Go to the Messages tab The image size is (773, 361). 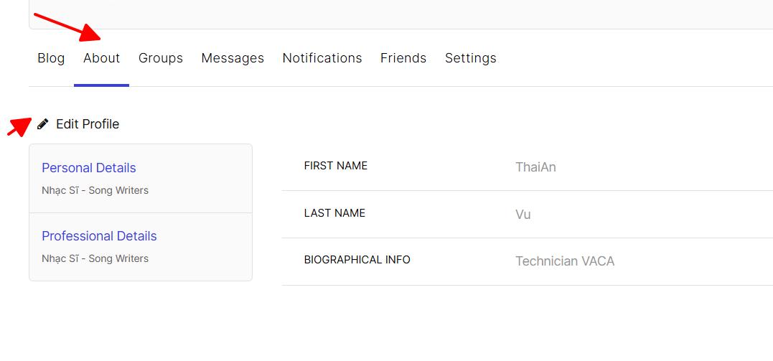pos(233,58)
